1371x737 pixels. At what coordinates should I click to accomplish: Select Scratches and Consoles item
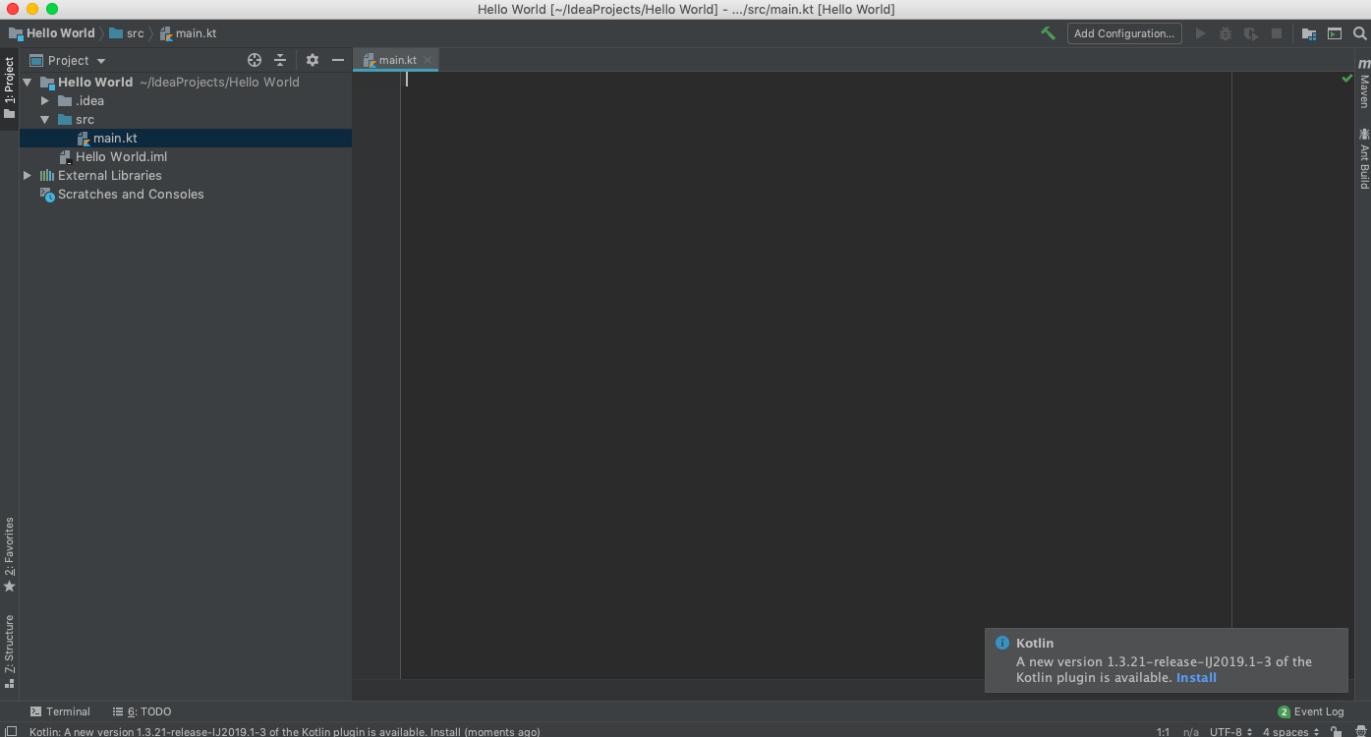click(x=186, y=195)
